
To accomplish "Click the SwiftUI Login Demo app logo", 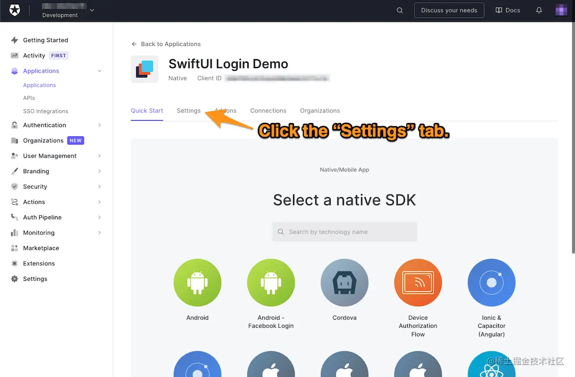I will (x=144, y=69).
